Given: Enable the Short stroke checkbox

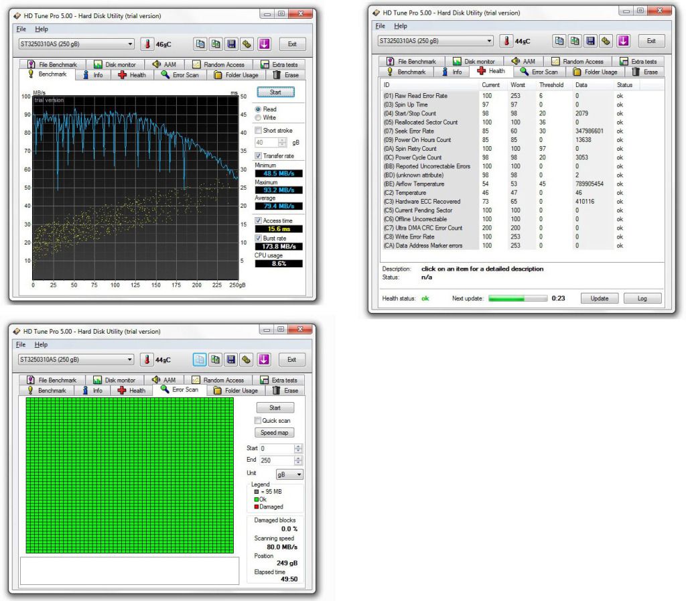Looking at the screenshot, I should [x=259, y=131].
